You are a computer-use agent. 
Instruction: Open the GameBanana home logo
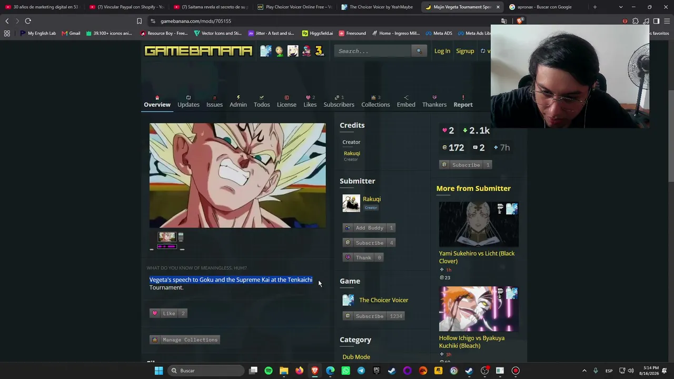(x=199, y=51)
